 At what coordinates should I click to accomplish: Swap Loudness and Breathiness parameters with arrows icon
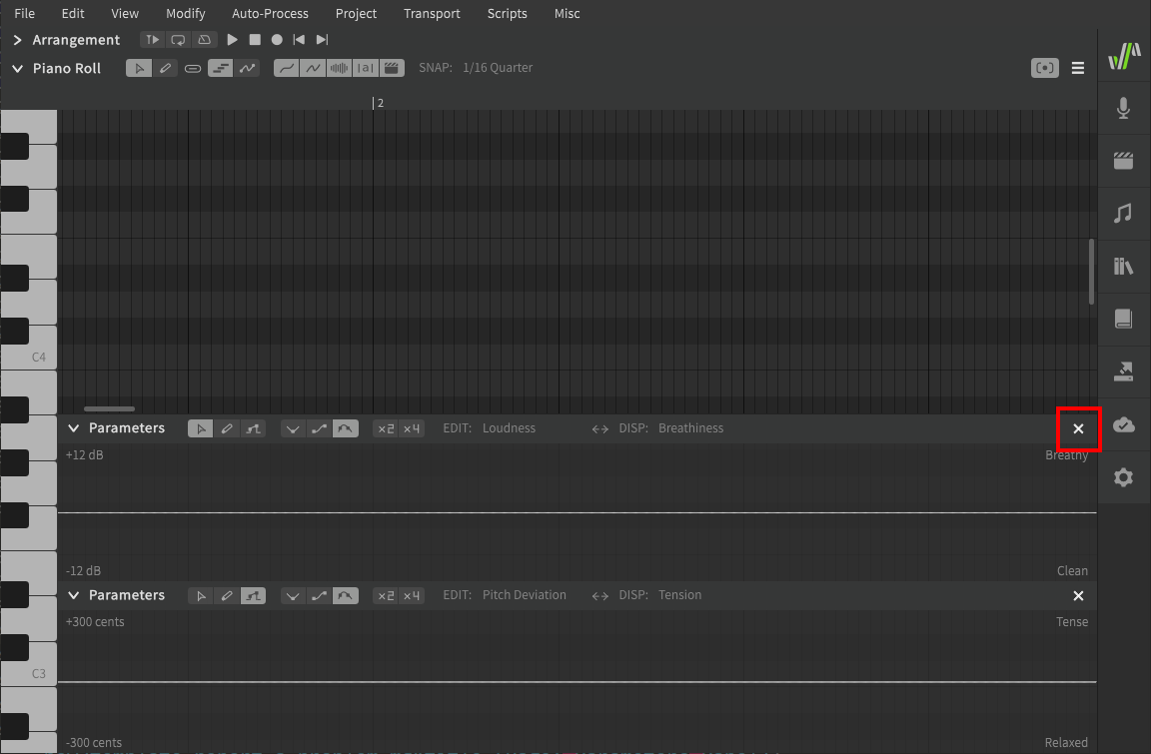(x=600, y=429)
